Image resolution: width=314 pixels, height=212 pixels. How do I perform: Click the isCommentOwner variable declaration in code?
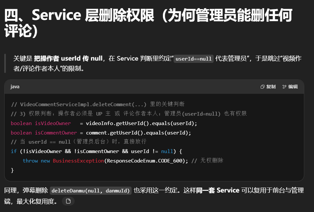pyautogui.click(x=56, y=133)
